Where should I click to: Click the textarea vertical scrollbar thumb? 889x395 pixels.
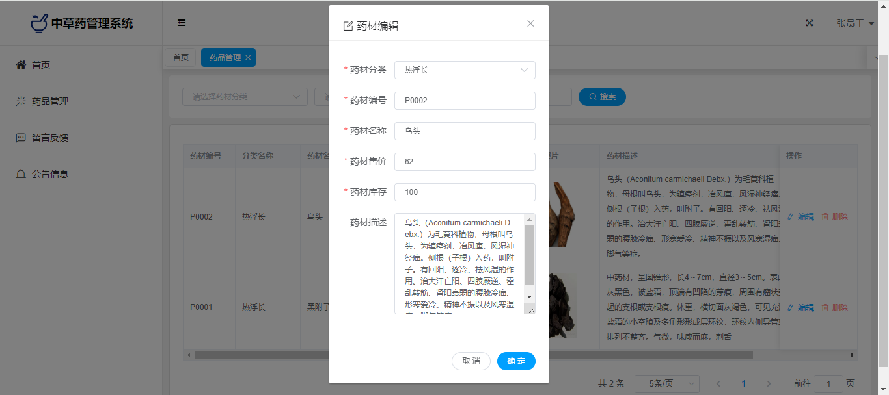[x=529, y=254]
